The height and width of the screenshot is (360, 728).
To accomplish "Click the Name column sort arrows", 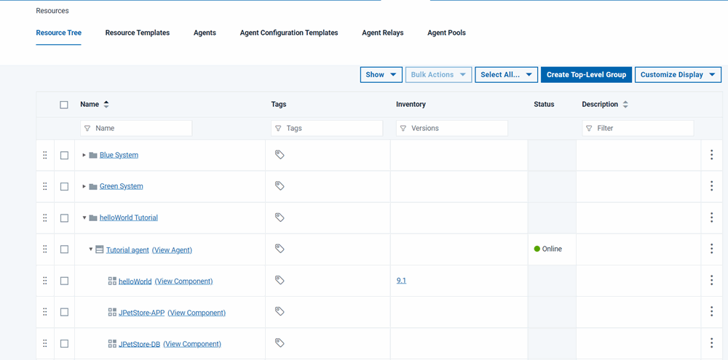I will 106,105.
